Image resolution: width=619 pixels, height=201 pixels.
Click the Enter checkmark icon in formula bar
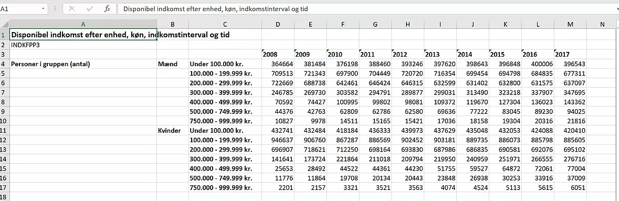coord(90,9)
